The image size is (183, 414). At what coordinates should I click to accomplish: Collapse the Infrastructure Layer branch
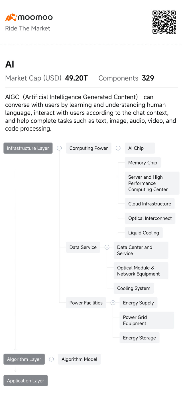[59, 148]
